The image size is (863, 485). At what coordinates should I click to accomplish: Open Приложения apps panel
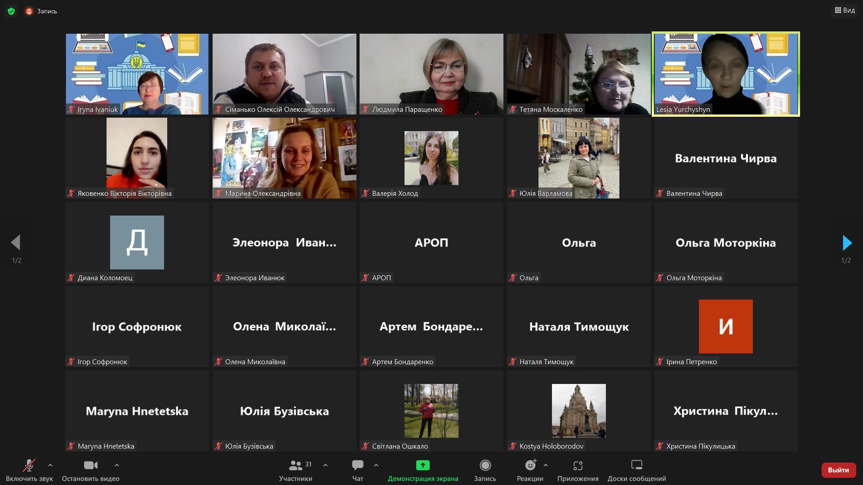[578, 470]
